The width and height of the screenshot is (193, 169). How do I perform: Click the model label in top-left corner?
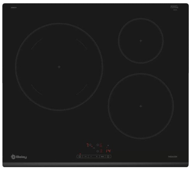coord(14,7)
